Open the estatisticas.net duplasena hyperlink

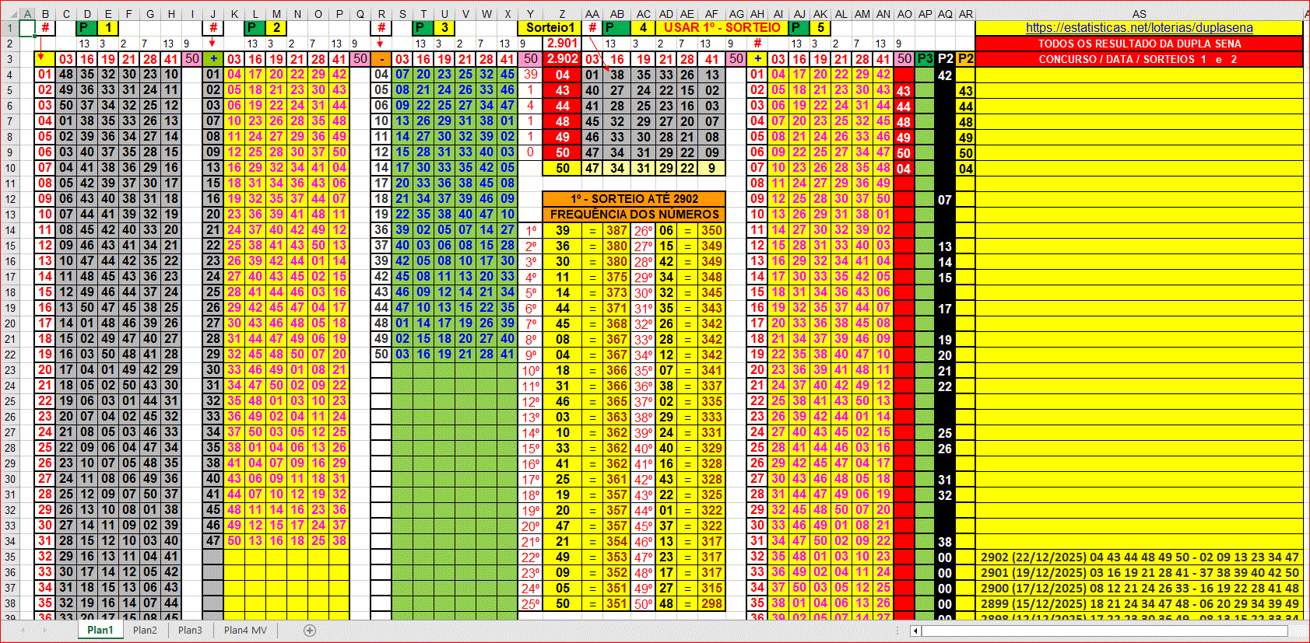tap(1139, 28)
